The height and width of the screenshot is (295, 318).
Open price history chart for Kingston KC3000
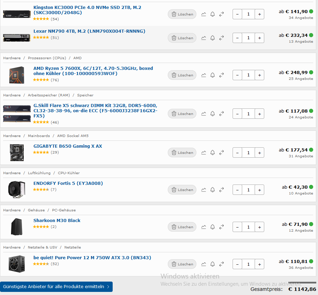coord(204,14)
